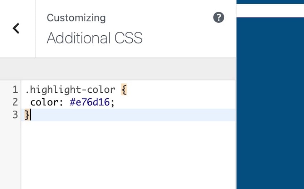
Task: Place cursor in .highlight-color selector text
Action: 70,90
